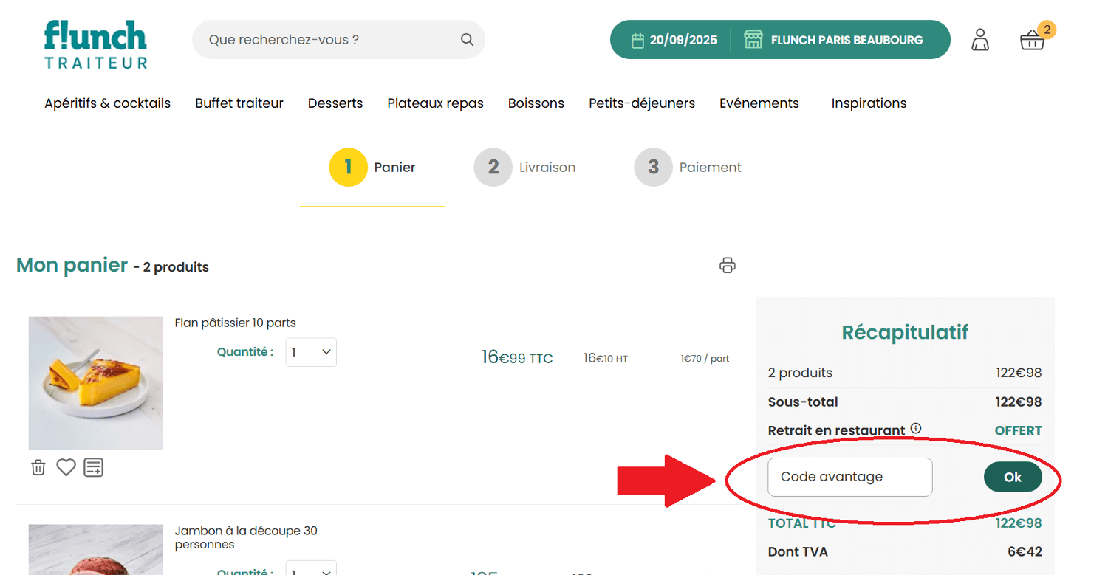The image size is (1108, 575).
Task: Go to step 3 Paiement
Action: pyautogui.click(x=688, y=168)
